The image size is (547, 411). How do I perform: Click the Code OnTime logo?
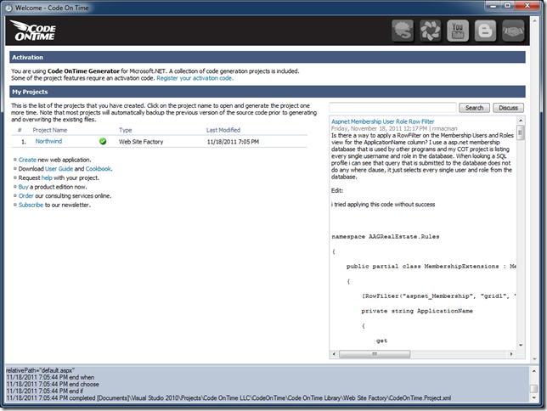click(x=33, y=31)
